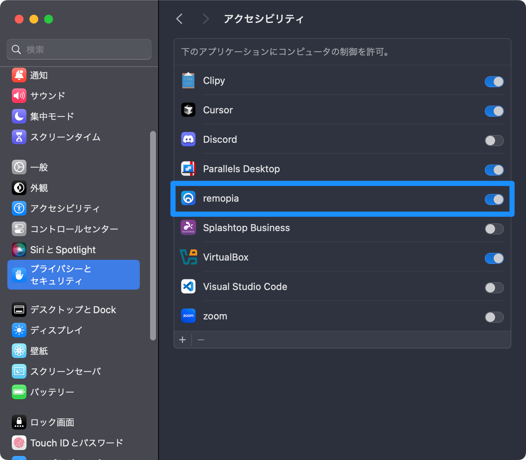Disable the Clipy accessibility toggle

[x=494, y=82]
